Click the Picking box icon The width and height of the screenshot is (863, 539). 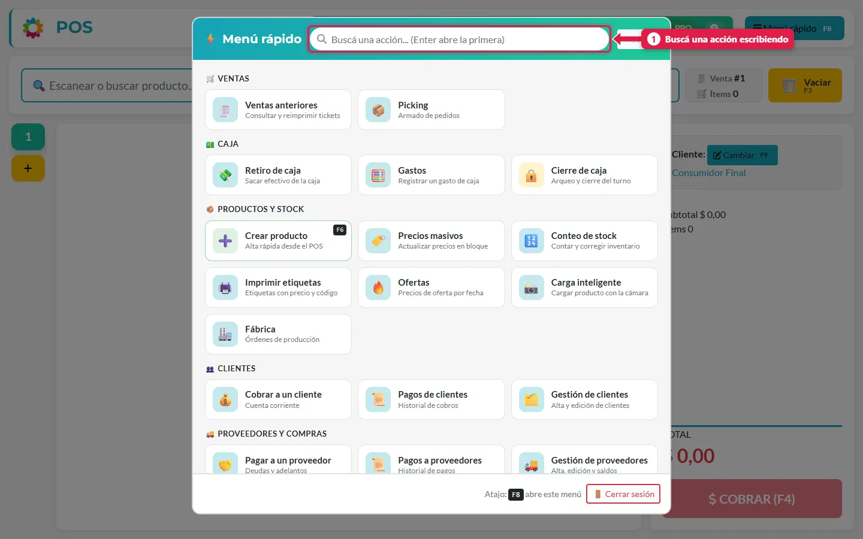click(x=378, y=110)
